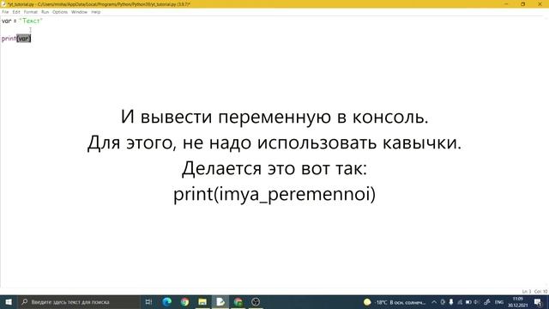Open the Format menu
Image resolution: width=549 pixels, height=309 pixels.
(x=31, y=12)
